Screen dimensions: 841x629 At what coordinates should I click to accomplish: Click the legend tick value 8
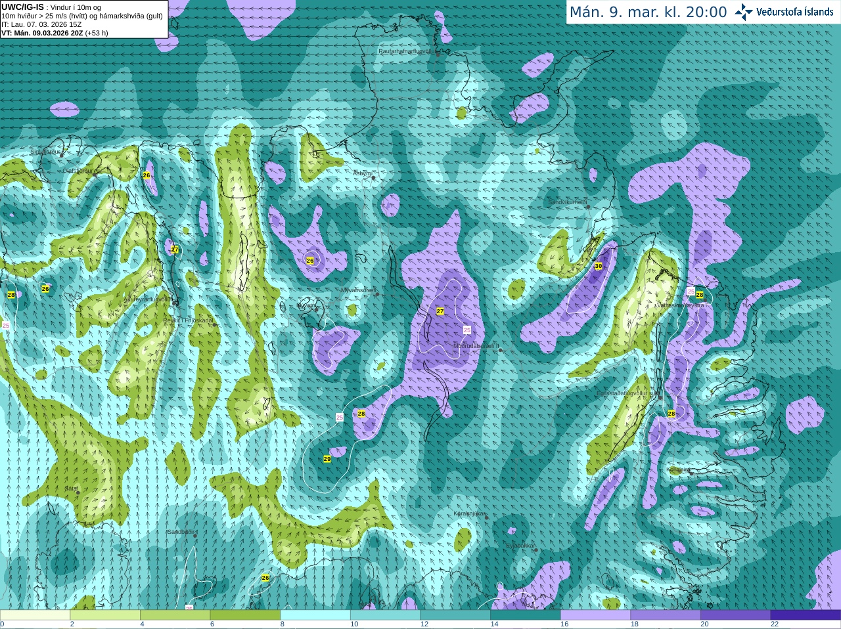coord(283,624)
